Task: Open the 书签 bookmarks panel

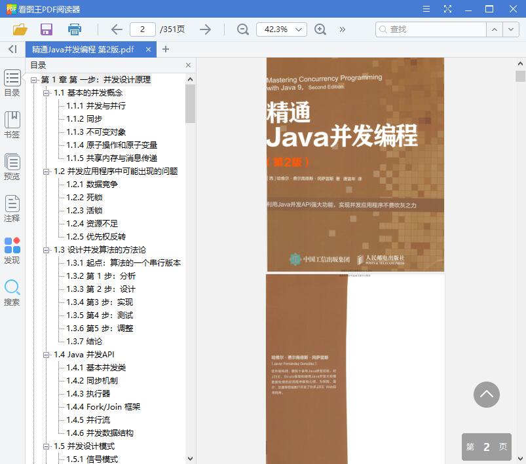Action: pos(12,125)
